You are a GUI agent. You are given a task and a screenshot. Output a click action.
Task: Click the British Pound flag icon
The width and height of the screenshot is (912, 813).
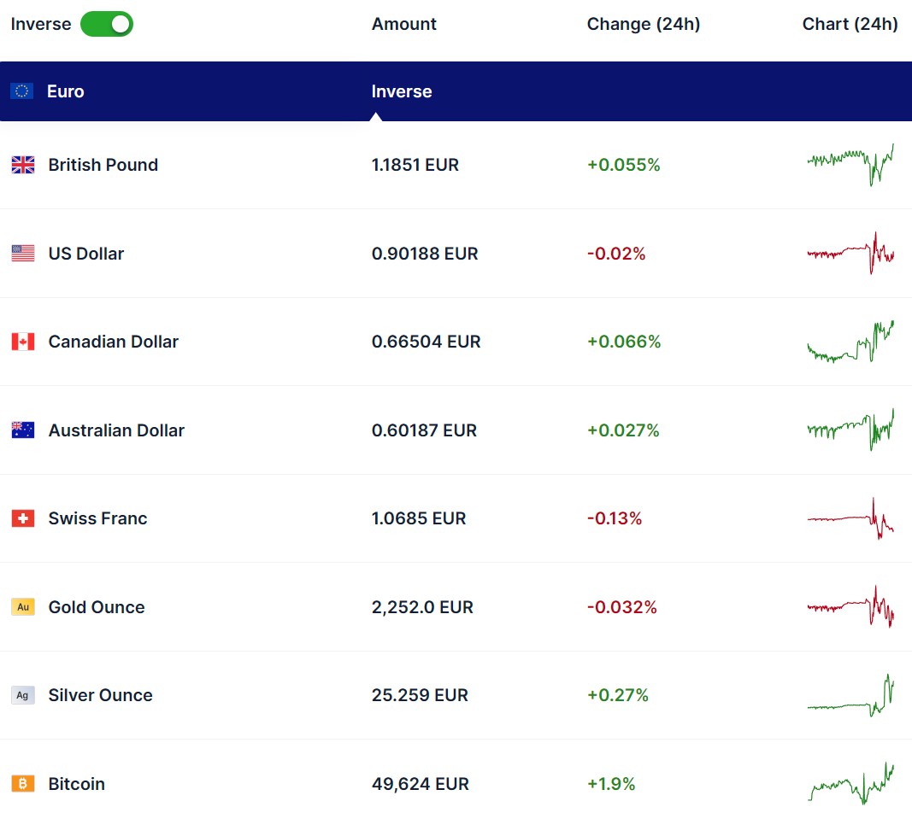click(23, 165)
